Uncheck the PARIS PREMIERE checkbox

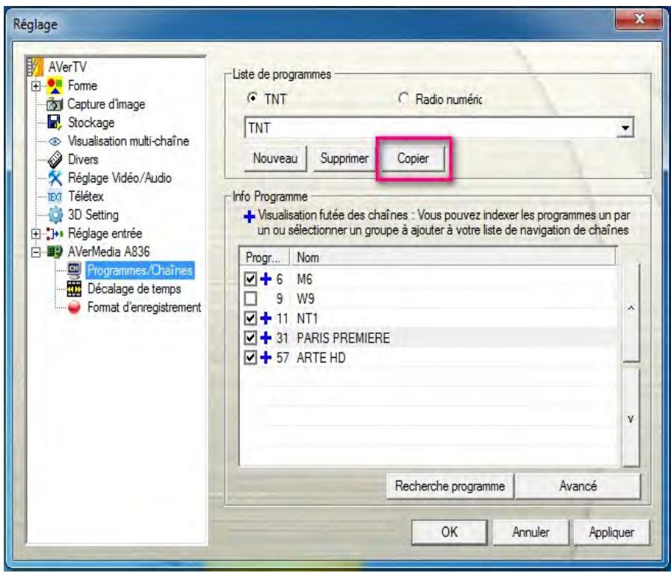pyautogui.click(x=250, y=338)
